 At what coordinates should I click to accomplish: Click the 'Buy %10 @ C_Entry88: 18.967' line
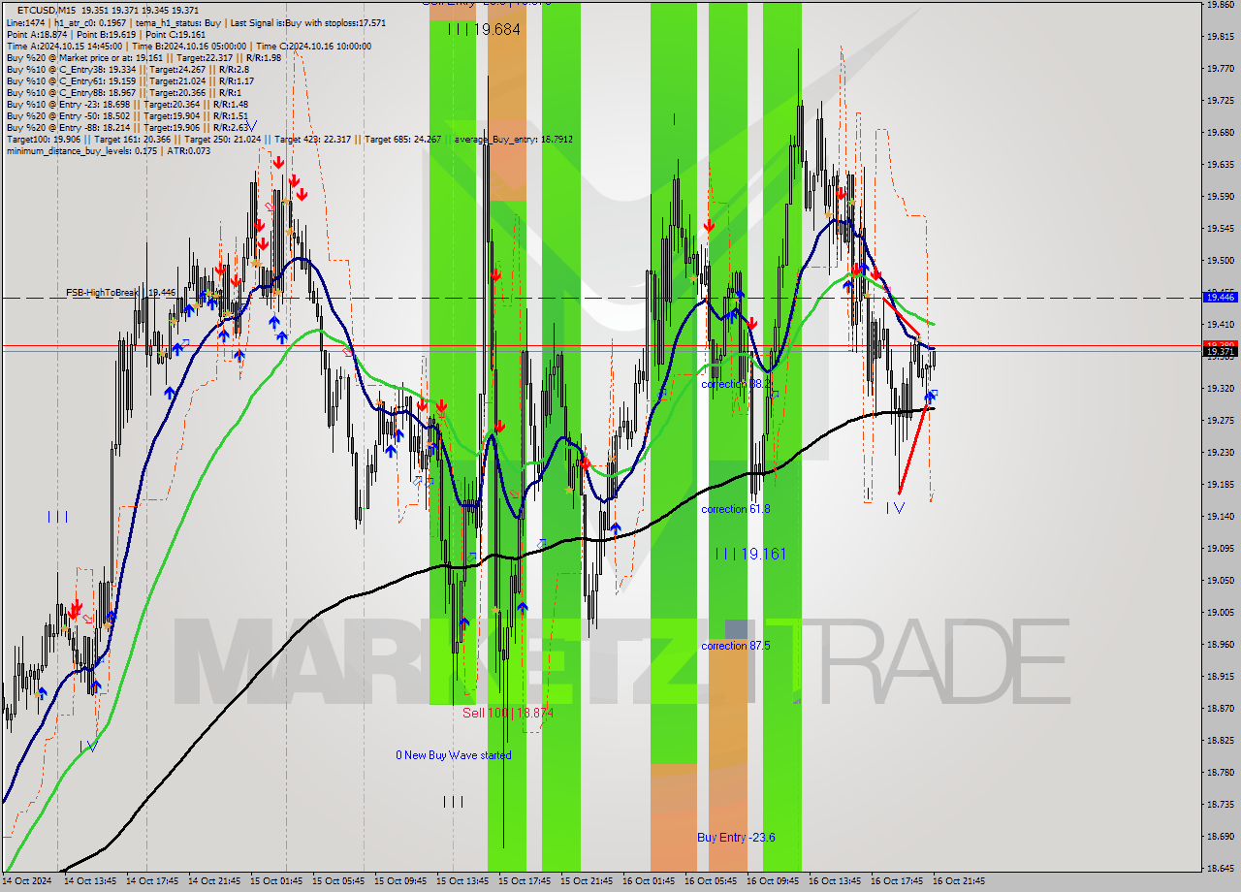[123, 92]
